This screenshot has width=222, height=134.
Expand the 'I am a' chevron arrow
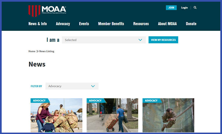[140, 40]
